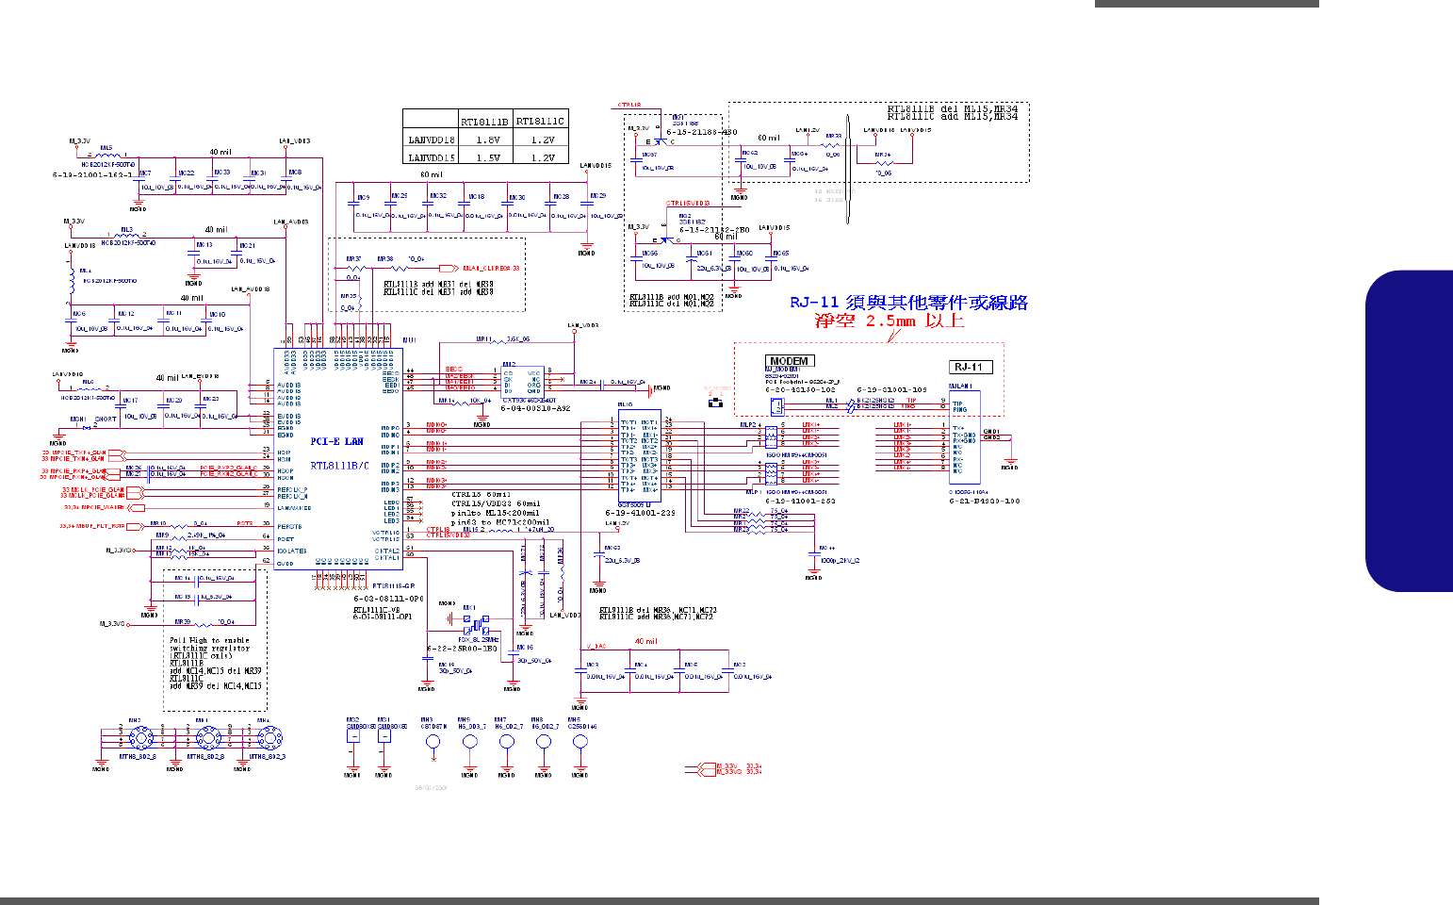Image resolution: width=1453 pixels, height=905 pixels.
Task: Click the 1.5V table cell
Action: click(488, 157)
